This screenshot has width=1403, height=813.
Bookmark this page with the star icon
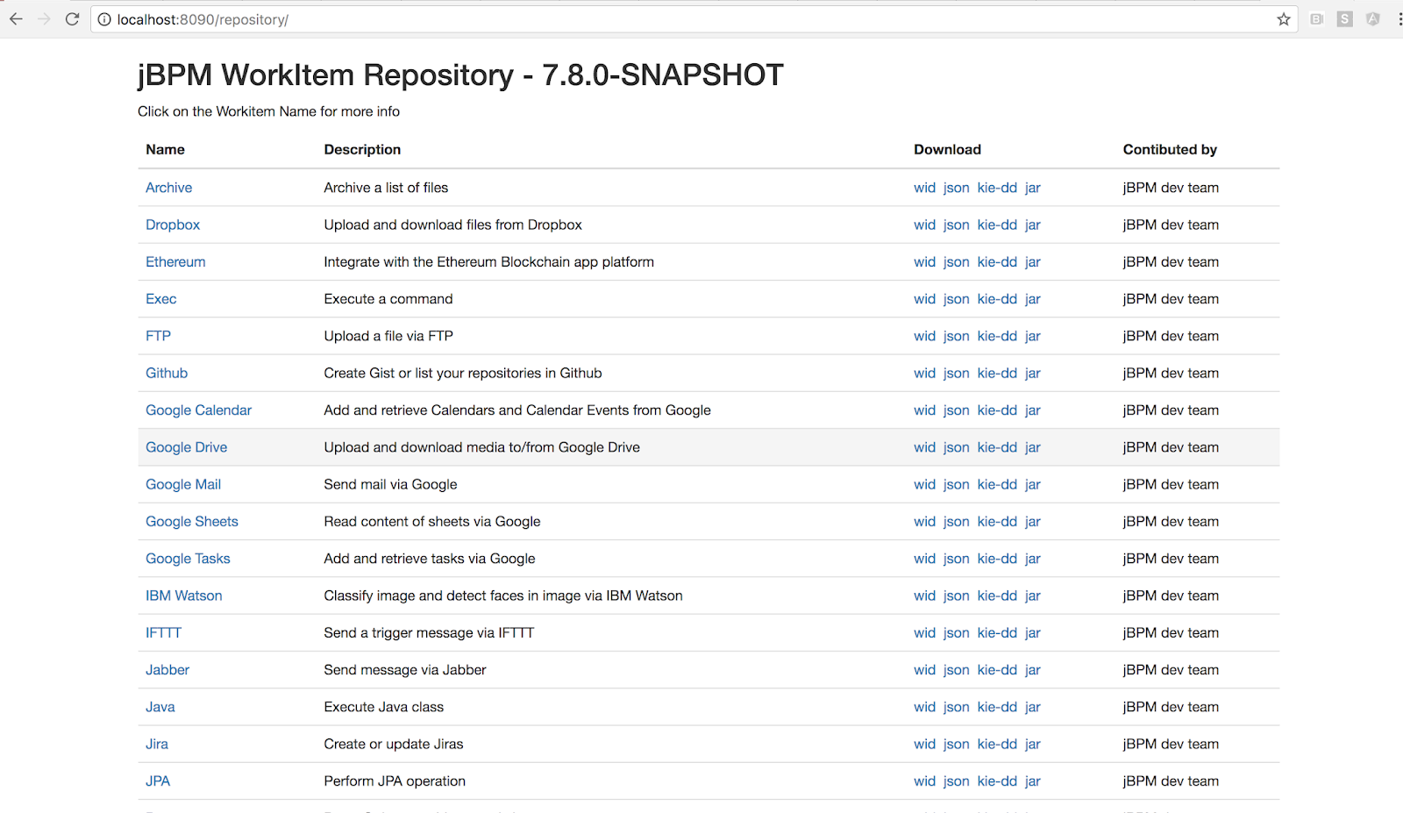pyautogui.click(x=1283, y=18)
